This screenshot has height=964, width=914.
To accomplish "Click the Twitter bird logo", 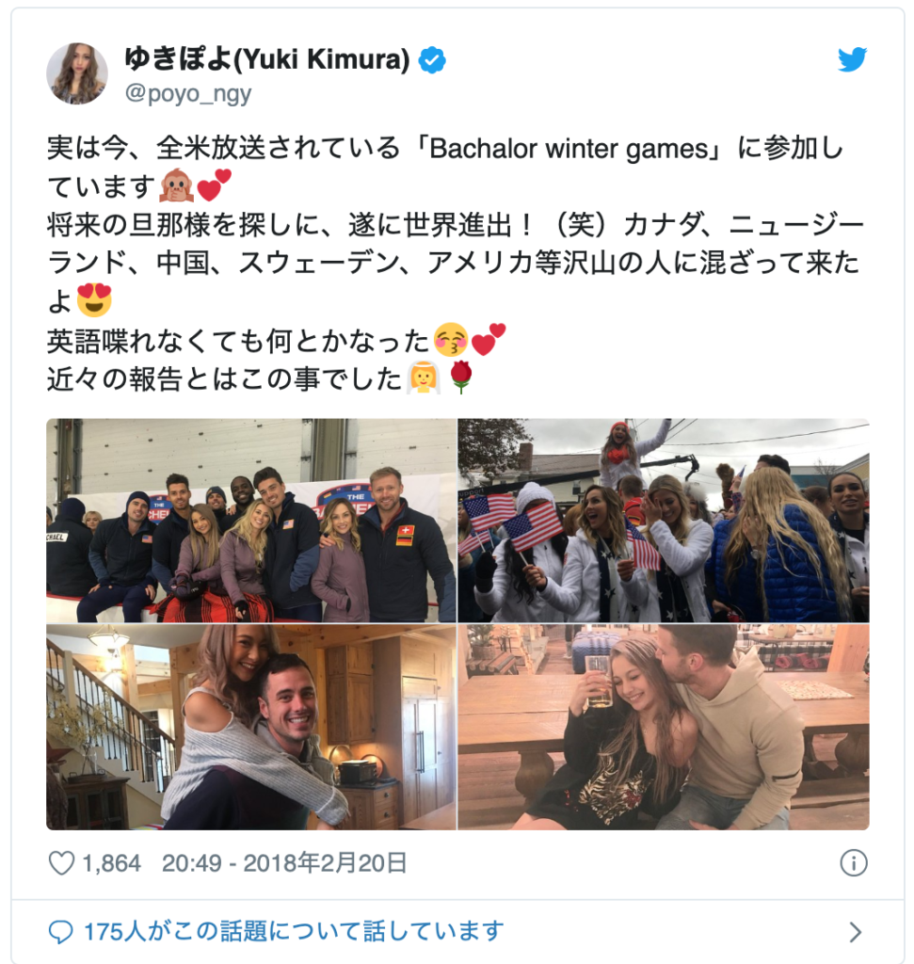I will click(x=853, y=59).
